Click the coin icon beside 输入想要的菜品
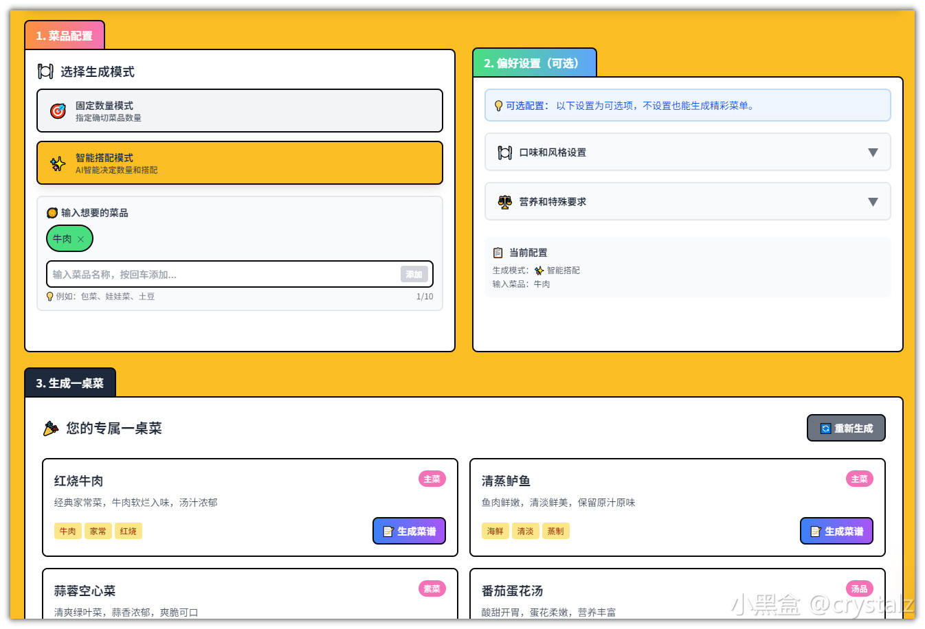This screenshot has width=925, height=629. 52,213
